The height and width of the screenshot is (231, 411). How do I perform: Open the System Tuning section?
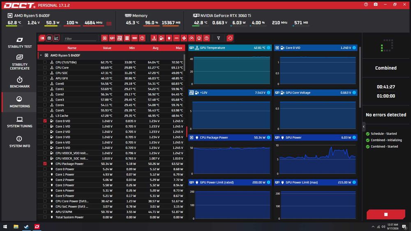point(20,122)
